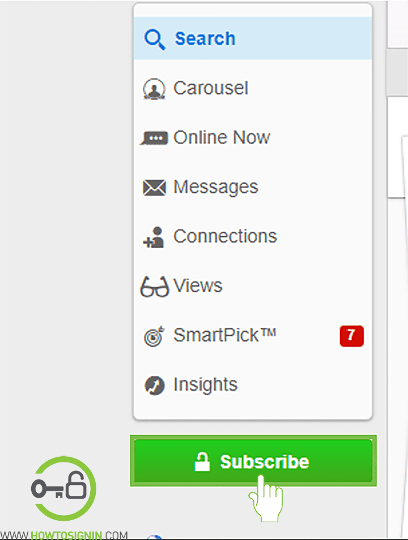
Task: Select Online Now from the sidebar
Action: [253, 138]
